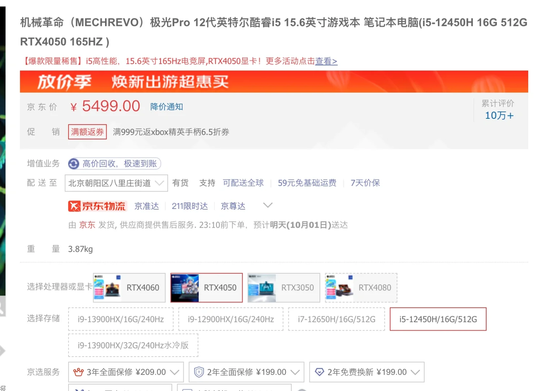Image resolution: width=542 pixels, height=391 pixels.
Task: Click the diamond icon on 2年免费换新
Action: (319, 372)
